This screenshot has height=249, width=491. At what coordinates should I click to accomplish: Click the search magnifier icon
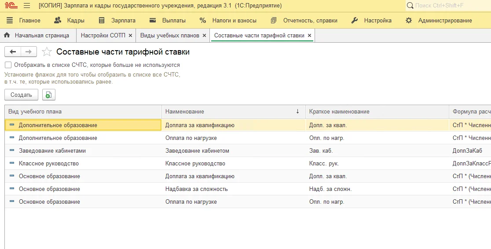coord(410,6)
